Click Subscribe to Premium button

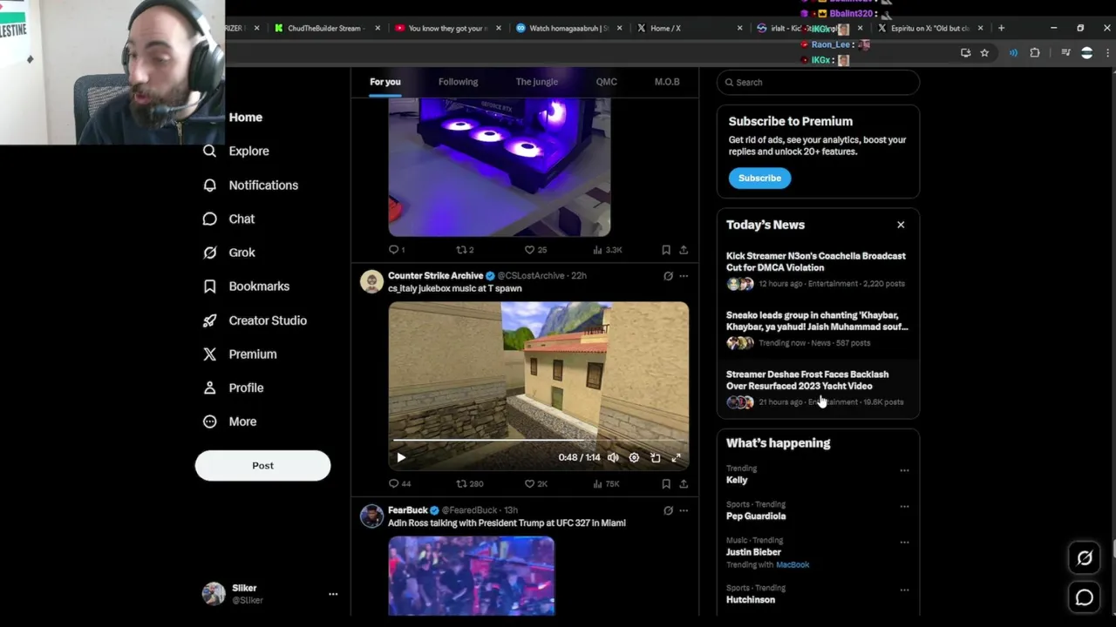pos(759,178)
